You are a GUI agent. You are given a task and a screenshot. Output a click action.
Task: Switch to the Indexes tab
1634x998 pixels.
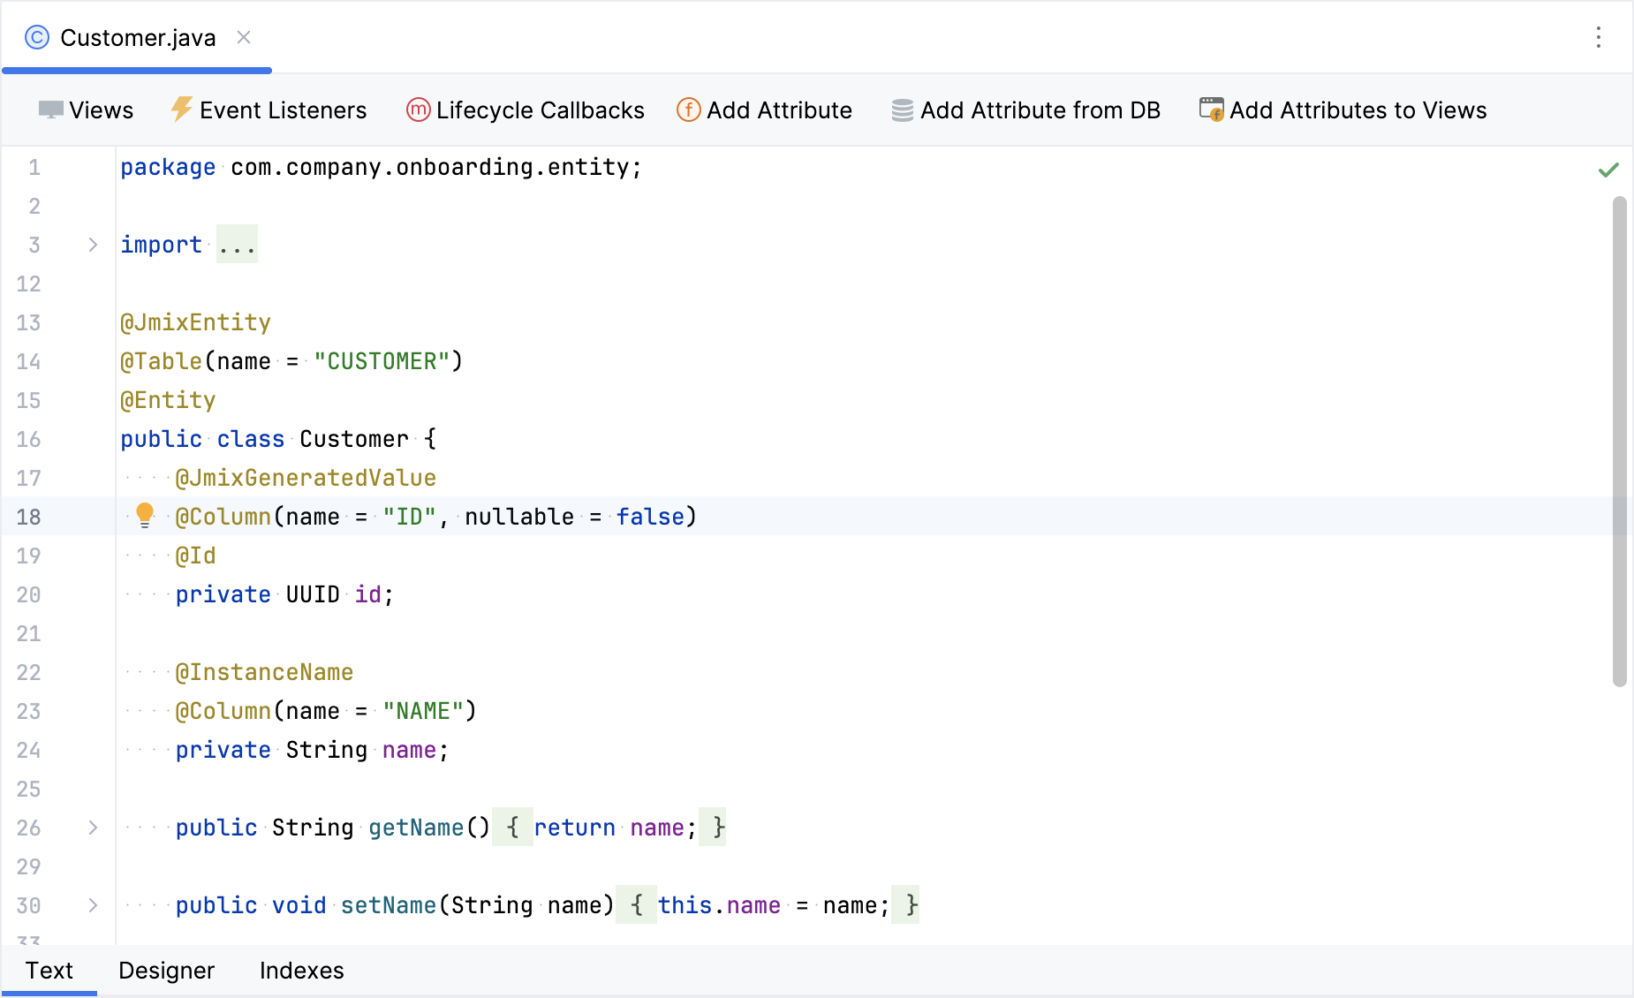click(x=301, y=971)
